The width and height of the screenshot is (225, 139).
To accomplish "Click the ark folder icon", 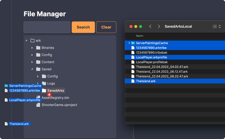I will tap(33, 40).
